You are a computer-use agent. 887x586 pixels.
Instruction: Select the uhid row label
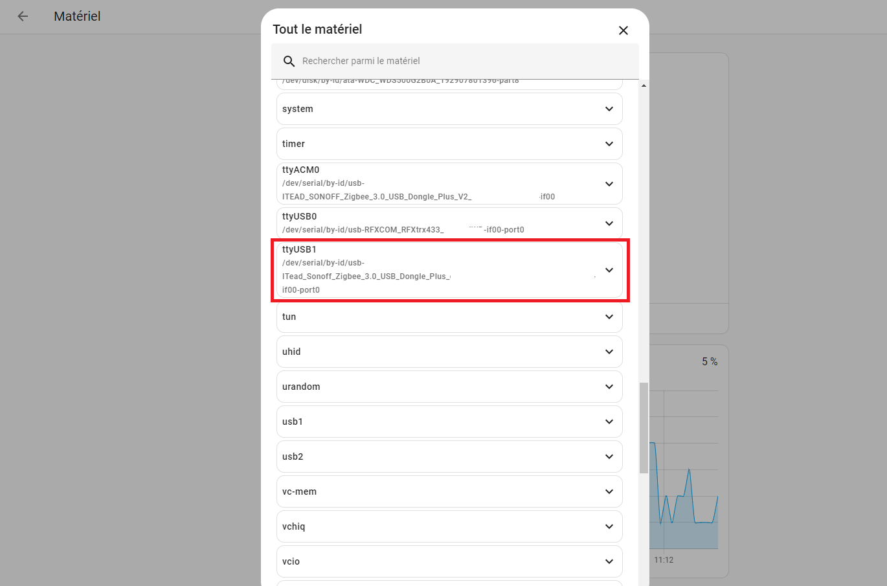(291, 352)
